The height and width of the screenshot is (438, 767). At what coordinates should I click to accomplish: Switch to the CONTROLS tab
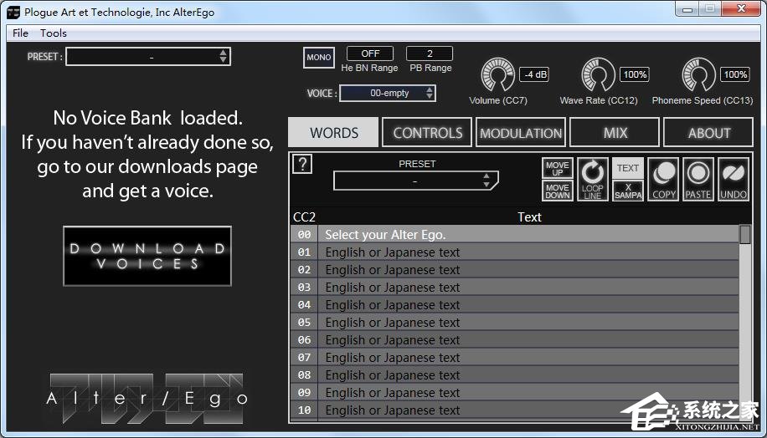pos(427,133)
